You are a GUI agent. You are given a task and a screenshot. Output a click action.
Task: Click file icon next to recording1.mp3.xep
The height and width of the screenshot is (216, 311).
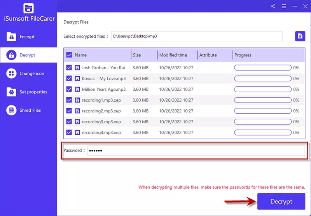point(77,100)
